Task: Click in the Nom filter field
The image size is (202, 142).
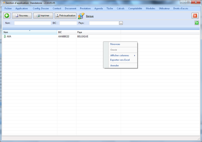Action: tap(32, 23)
